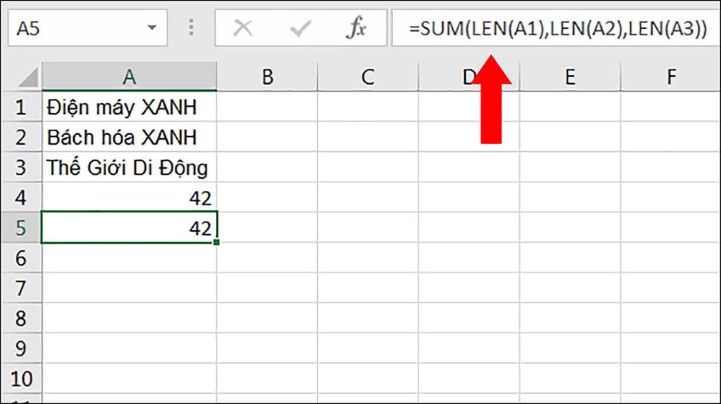The width and height of the screenshot is (721, 404).
Task: Click the Enter checkmark formula icon
Action: tap(301, 28)
